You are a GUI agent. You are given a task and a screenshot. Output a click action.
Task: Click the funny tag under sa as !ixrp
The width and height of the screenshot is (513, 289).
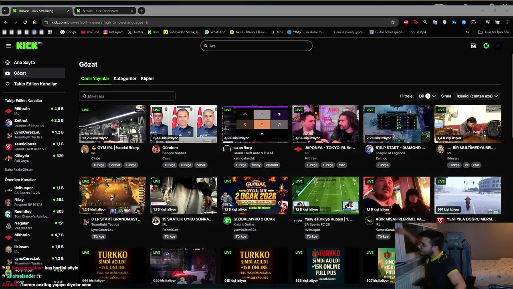point(256,165)
